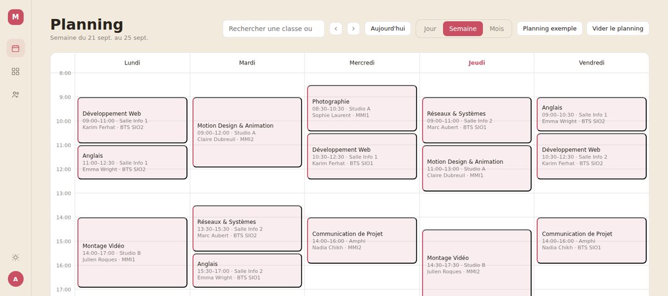Open Friday Développement Web 10:30 event
Viewport: 668px width, 296px height.
click(x=592, y=156)
